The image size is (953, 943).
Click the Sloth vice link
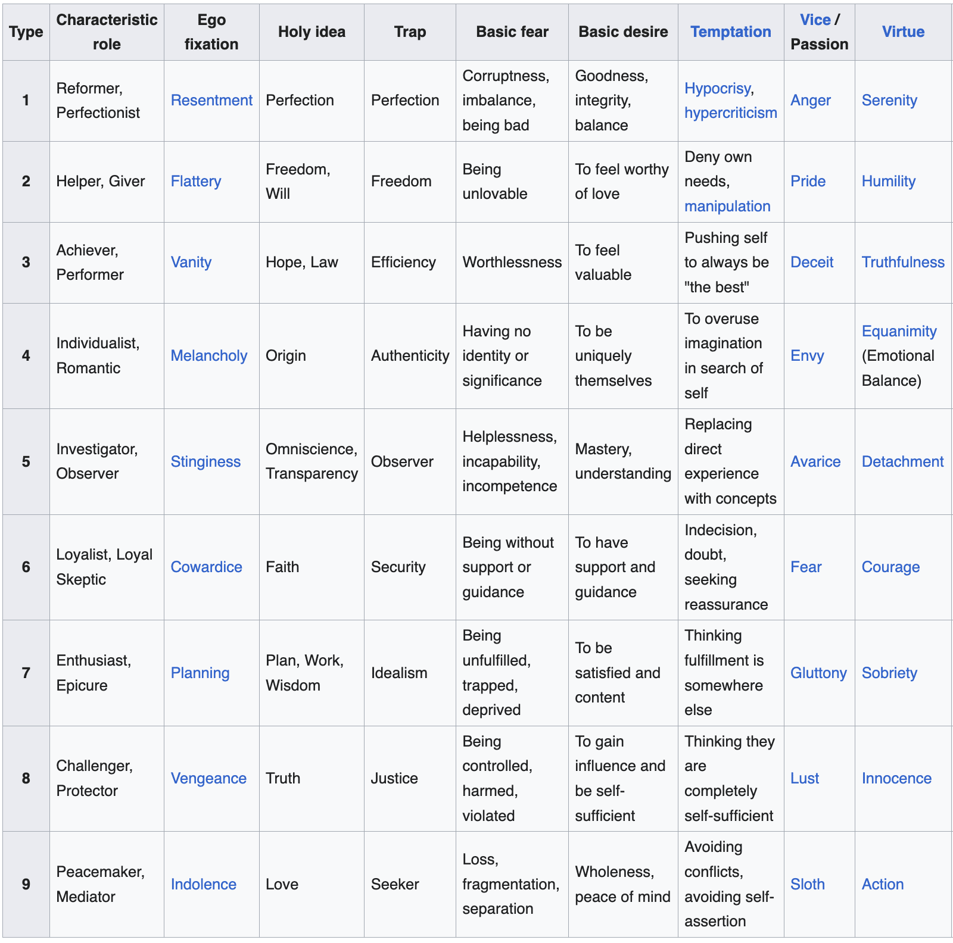tap(808, 884)
